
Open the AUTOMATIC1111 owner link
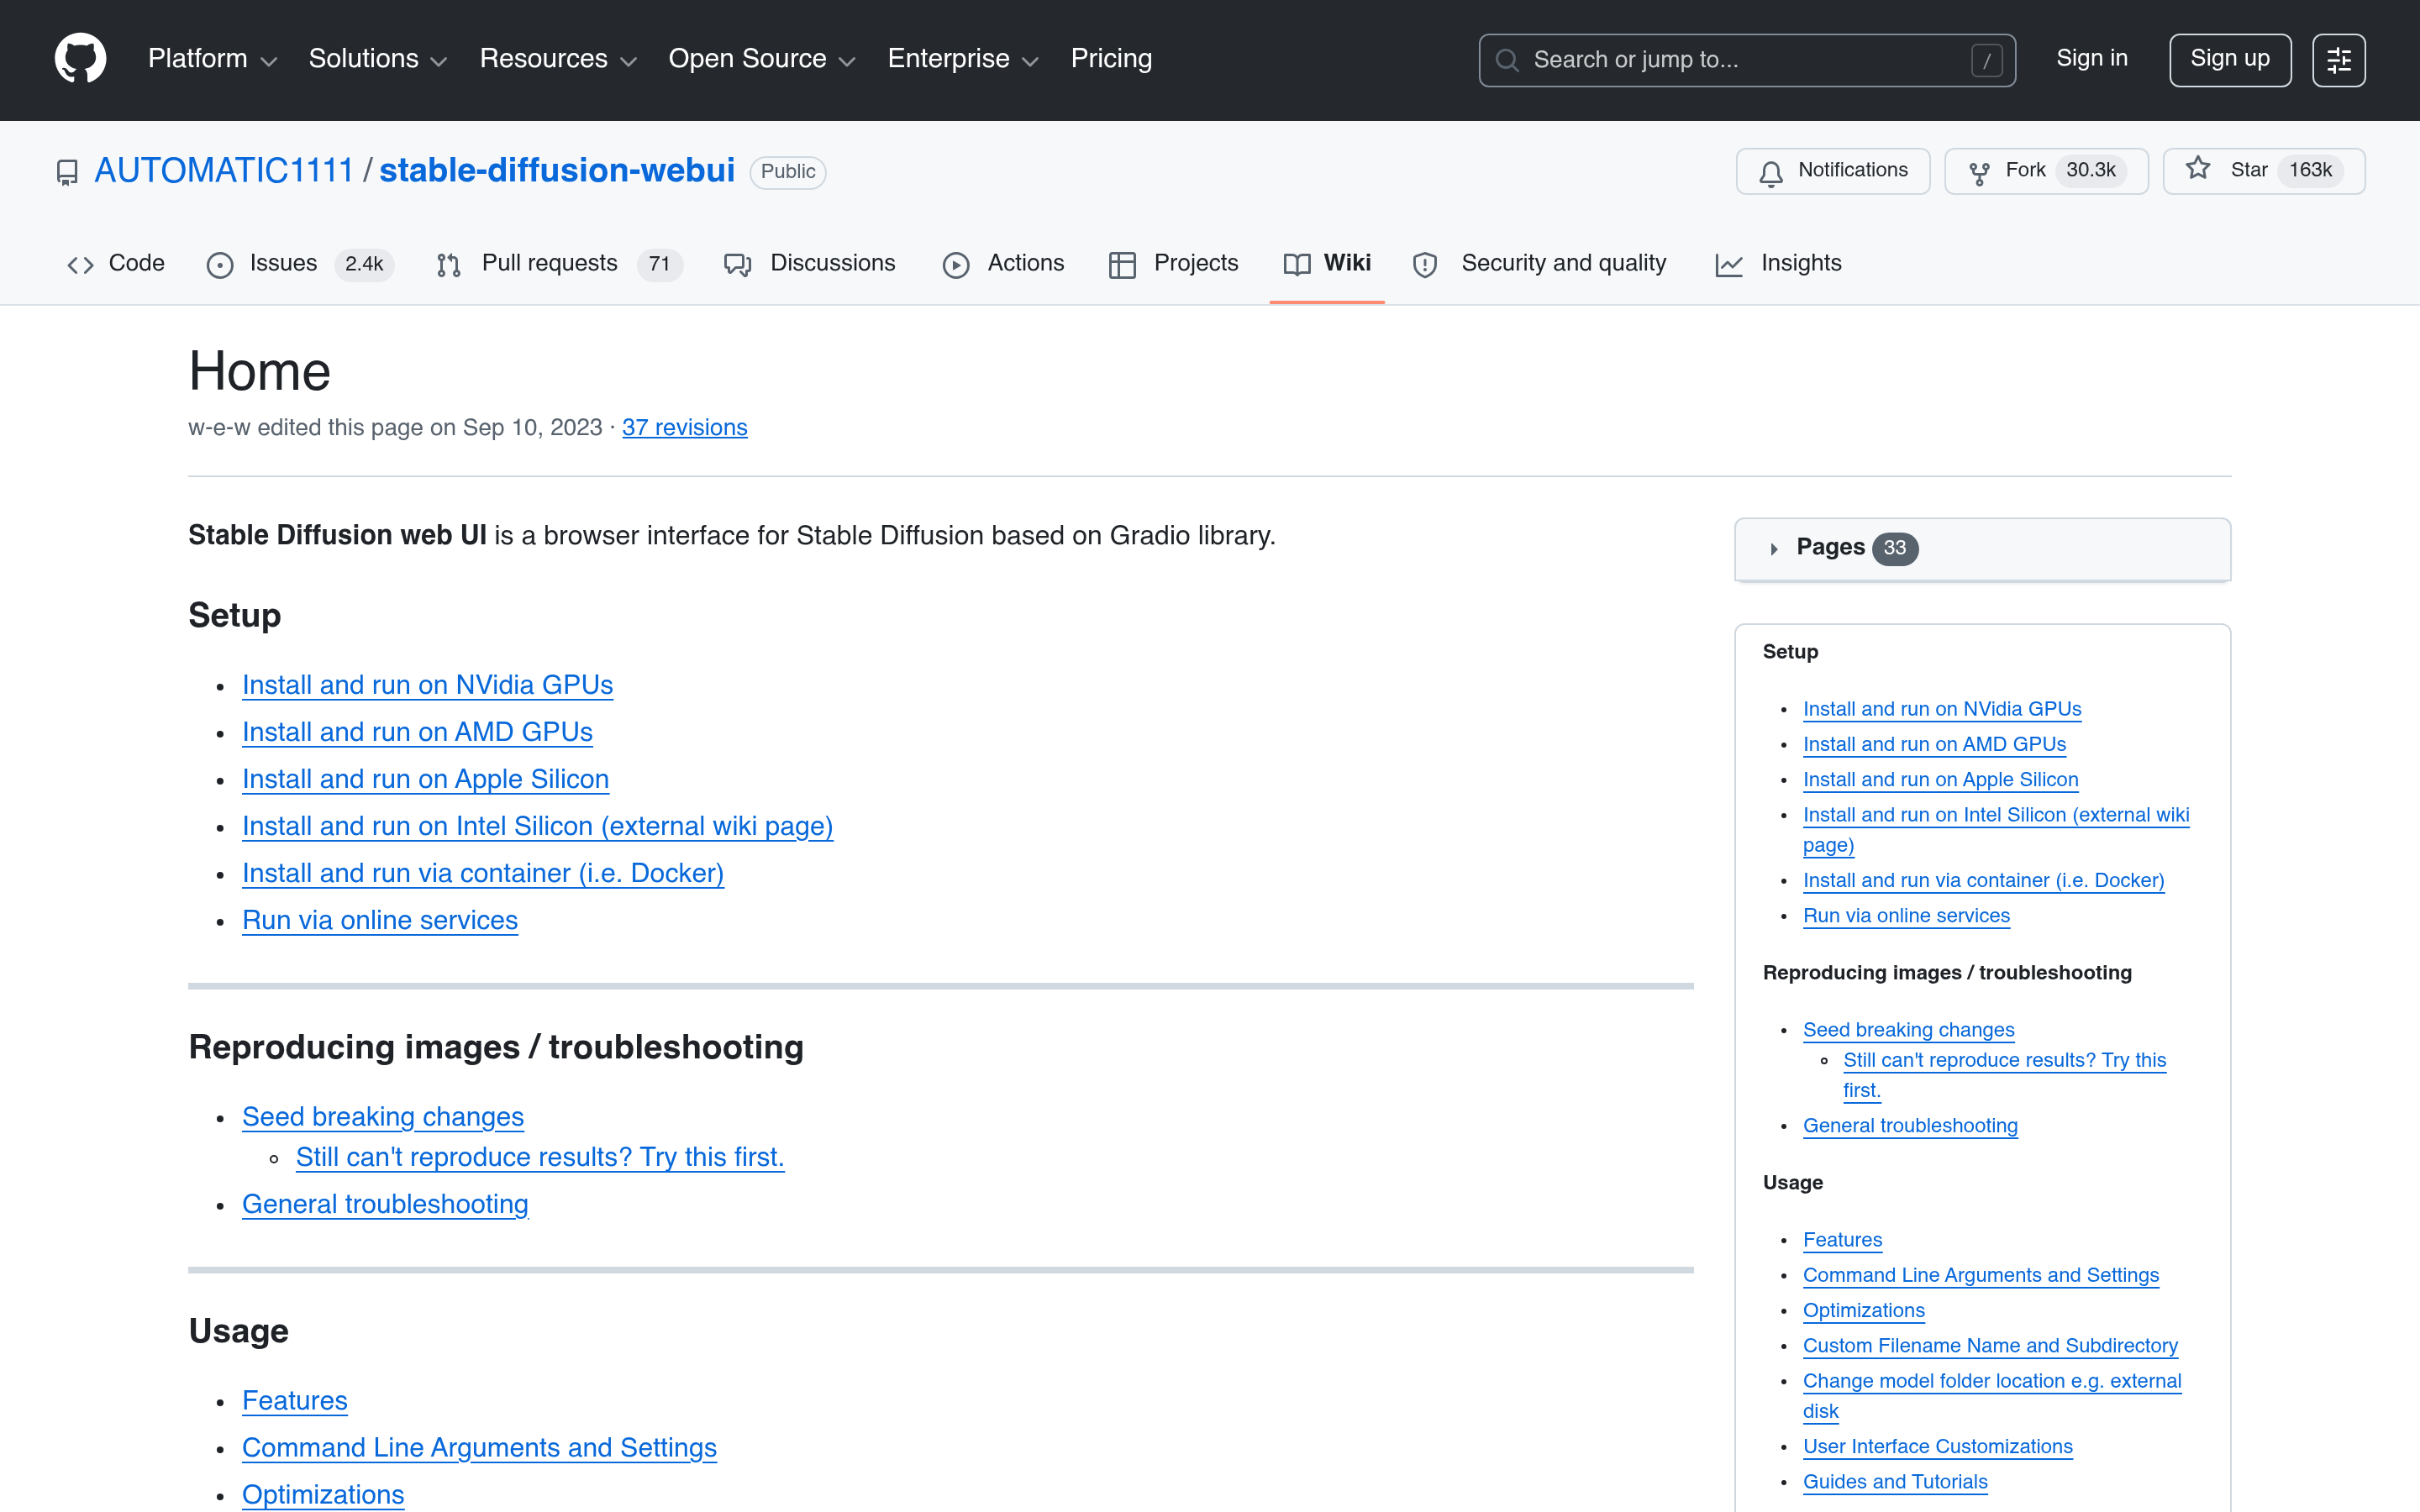224,171
